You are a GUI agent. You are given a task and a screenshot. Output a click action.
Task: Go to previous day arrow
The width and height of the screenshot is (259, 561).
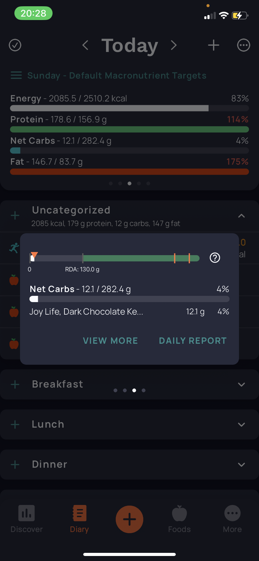(x=85, y=45)
